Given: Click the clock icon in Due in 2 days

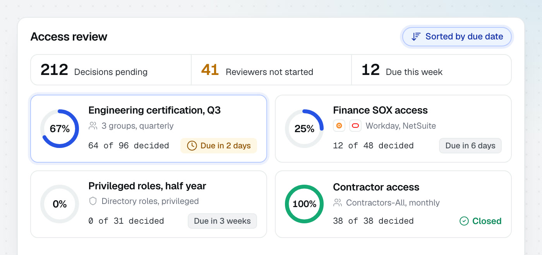Looking at the screenshot, I should (192, 146).
